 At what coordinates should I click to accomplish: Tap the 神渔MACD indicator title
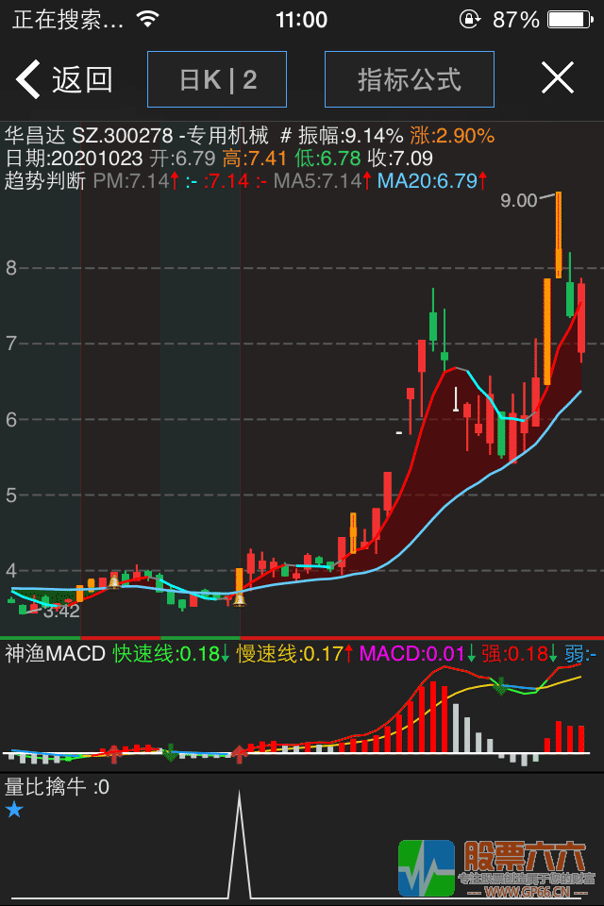55,653
